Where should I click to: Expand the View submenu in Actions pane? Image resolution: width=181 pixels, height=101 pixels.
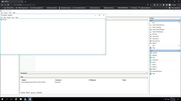coord(179,45)
